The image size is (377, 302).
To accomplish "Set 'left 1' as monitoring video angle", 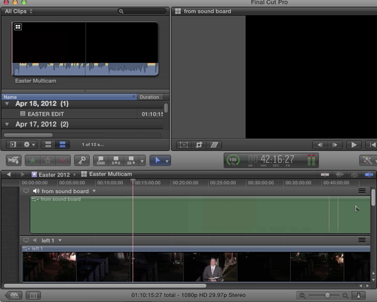I will 26,240.
